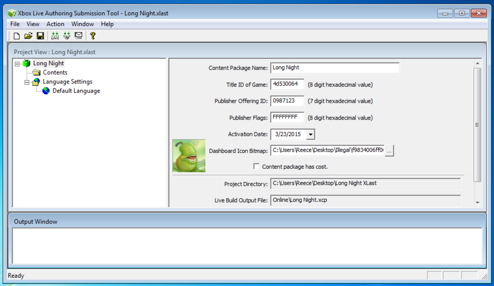Click the Content Package Name field
494x286 pixels.
point(335,68)
